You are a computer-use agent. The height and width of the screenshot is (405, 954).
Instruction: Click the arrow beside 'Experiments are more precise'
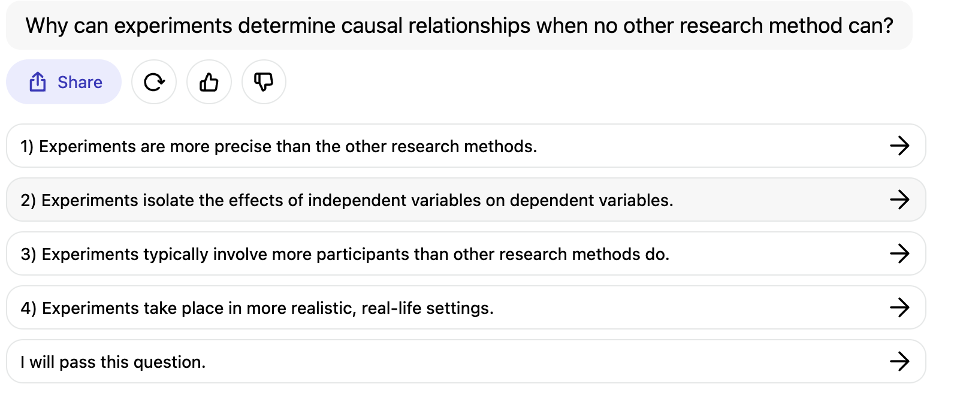pos(899,146)
